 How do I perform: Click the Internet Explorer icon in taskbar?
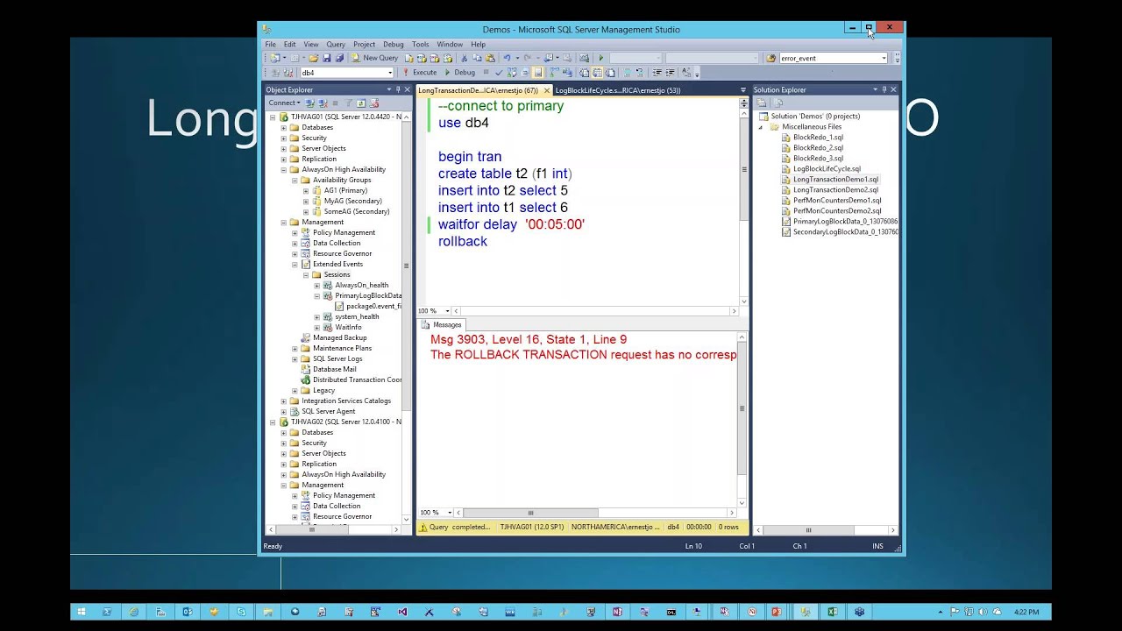click(133, 612)
